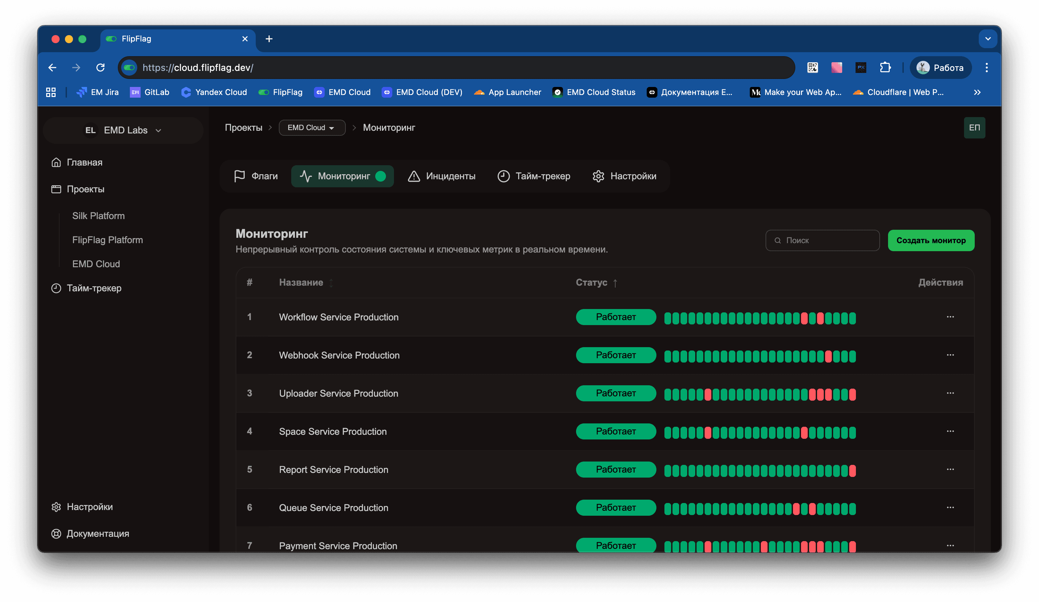Open the EMD Cloud project dropdown in the breadcrumb
The image size is (1039, 602).
click(312, 128)
